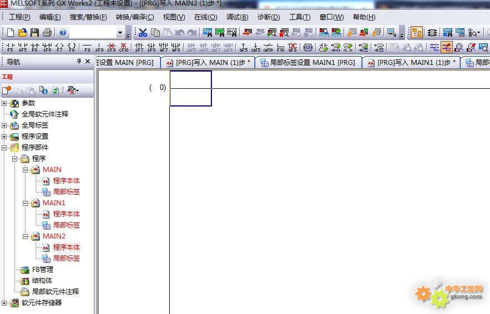Select FB管理 in project tree
Image resolution: width=490 pixels, height=314 pixels.
(43, 269)
